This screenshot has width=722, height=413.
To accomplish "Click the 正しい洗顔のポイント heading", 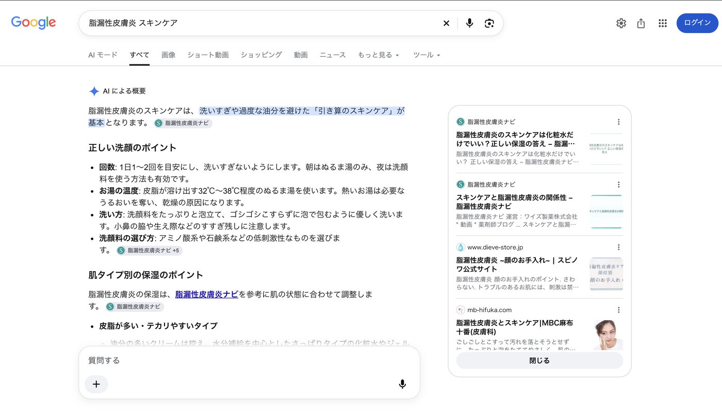I will click(x=133, y=148).
